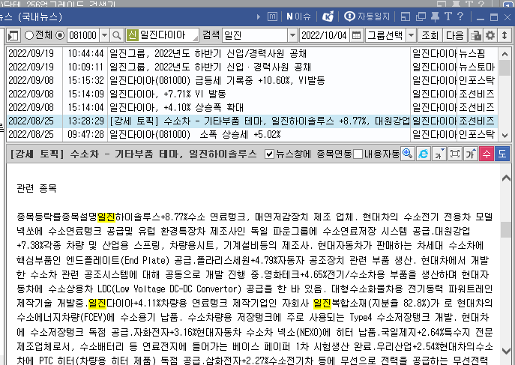Click the K tag icon in title bar
The image size is (515, 365).
tap(328, 16)
